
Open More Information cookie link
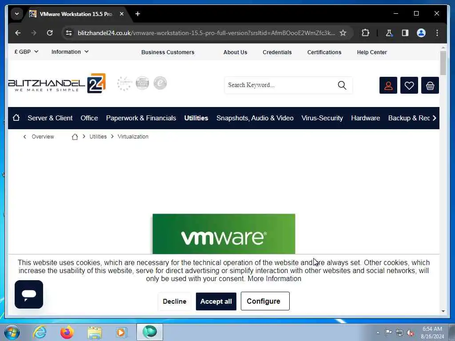pyautogui.click(x=274, y=279)
